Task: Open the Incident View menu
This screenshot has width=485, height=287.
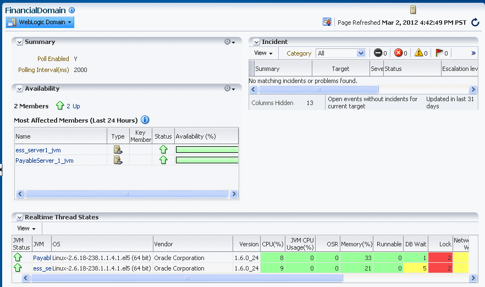Action: pyautogui.click(x=263, y=53)
